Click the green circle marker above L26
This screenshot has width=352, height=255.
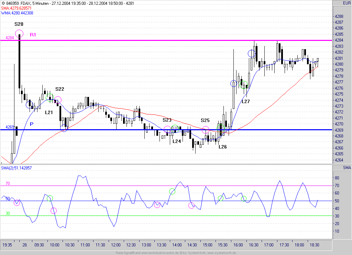tap(221, 129)
